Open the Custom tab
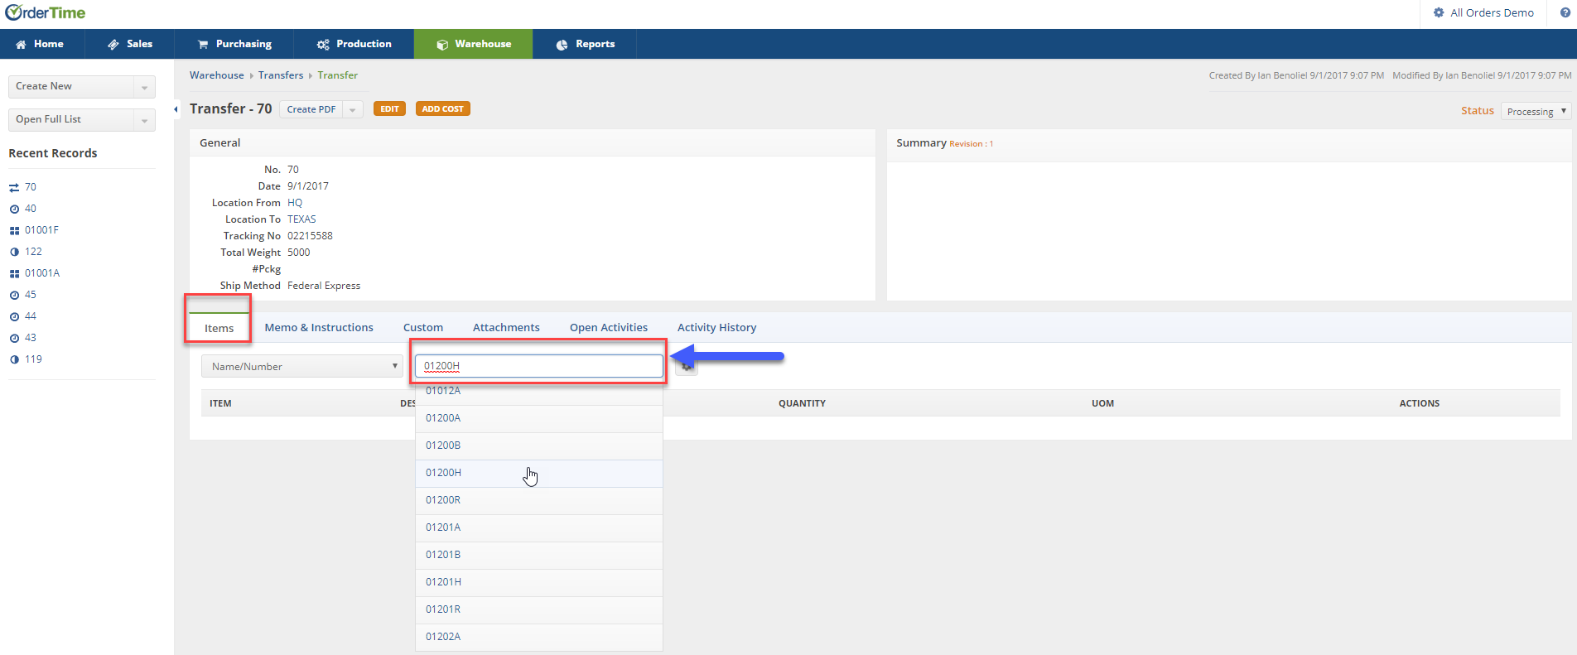The image size is (1577, 655). pyautogui.click(x=423, y=328)
